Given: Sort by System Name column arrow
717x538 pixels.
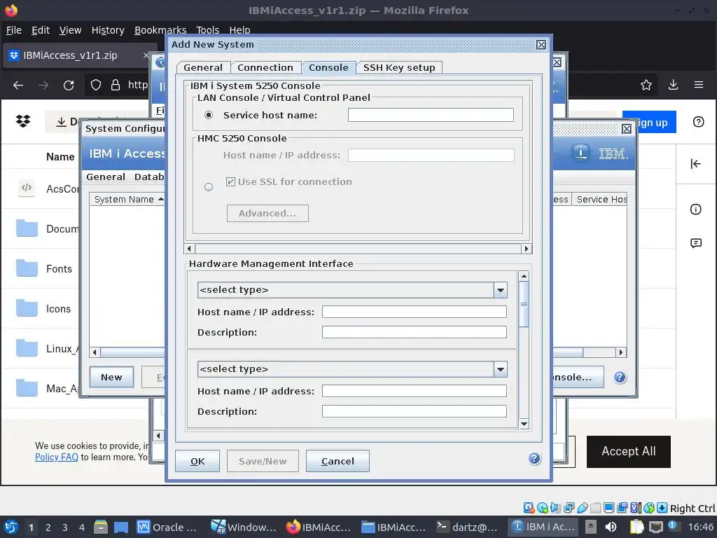Looking at the screenshot, I should tap(160, 199).
